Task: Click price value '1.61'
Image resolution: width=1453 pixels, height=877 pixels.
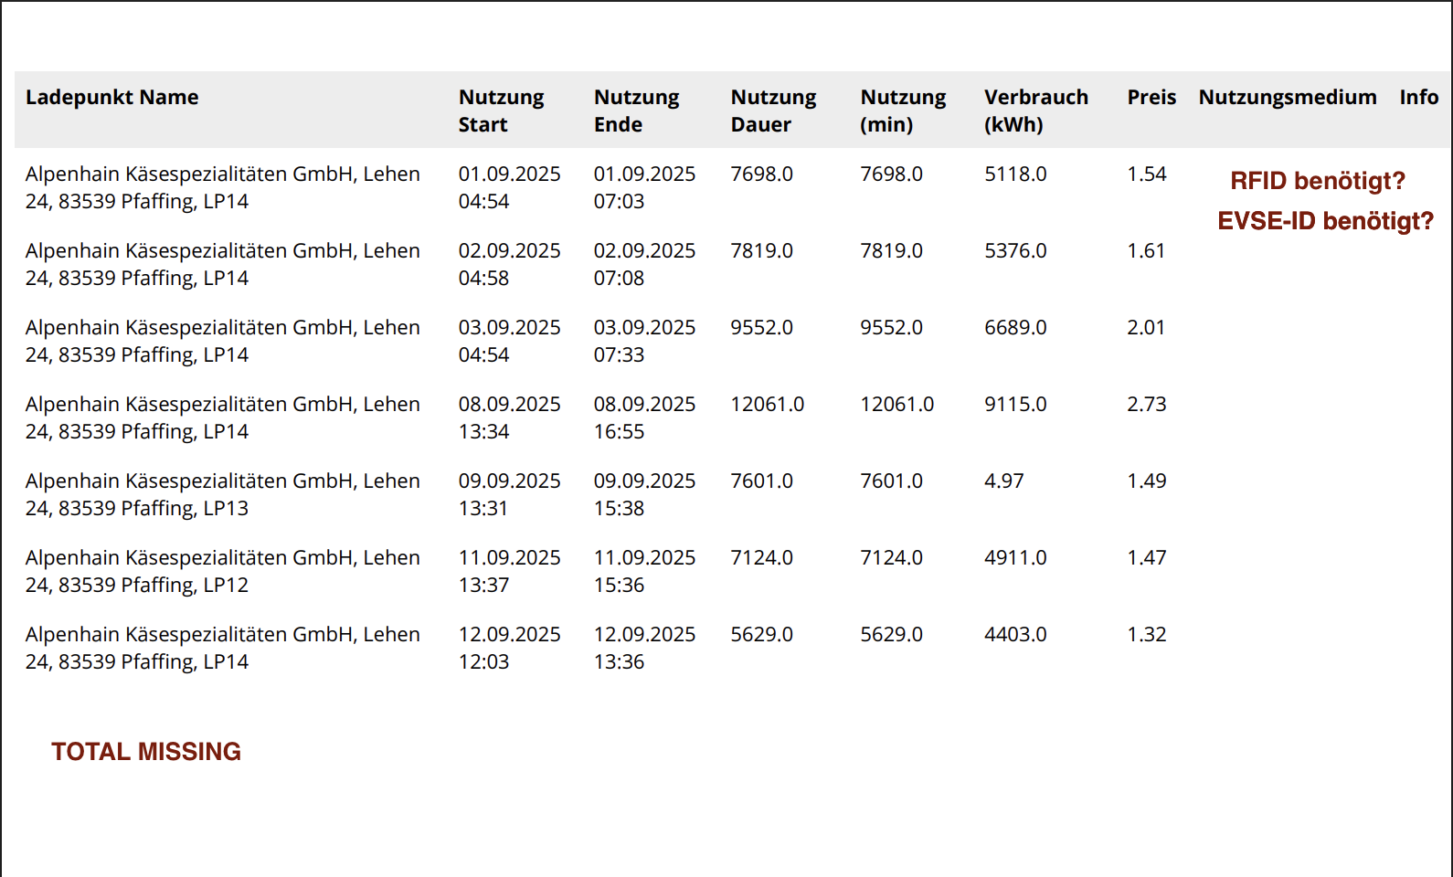Action: (1147, 250)
